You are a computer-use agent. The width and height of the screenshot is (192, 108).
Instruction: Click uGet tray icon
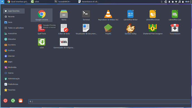click(166, 2)
